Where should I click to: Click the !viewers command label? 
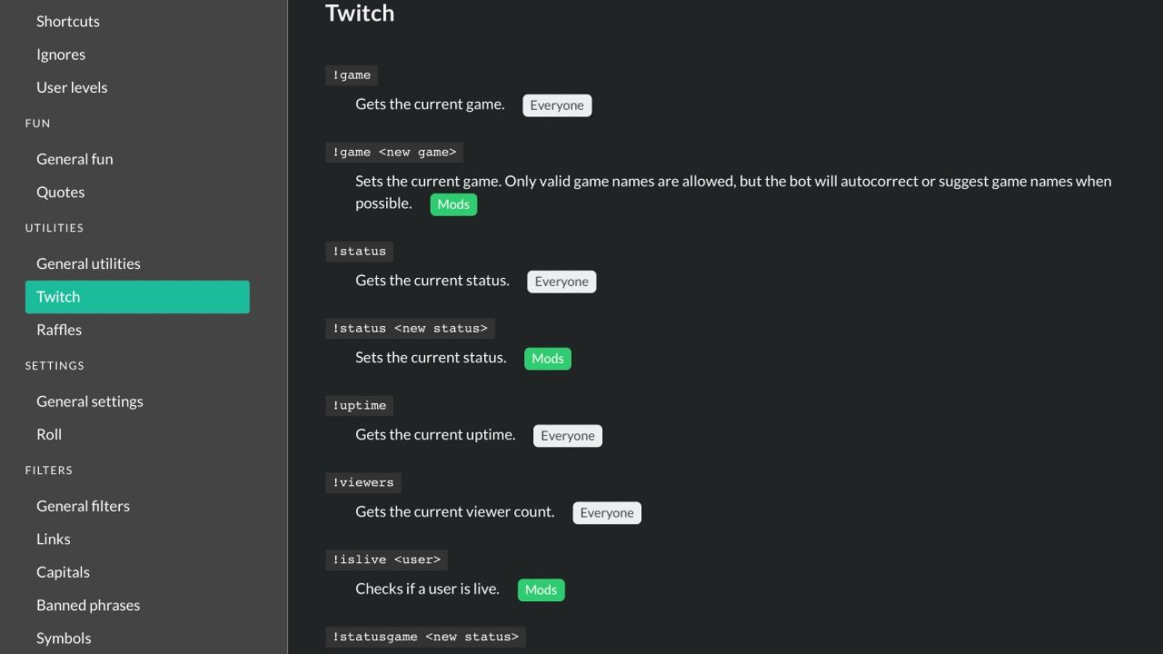tap(363, 482)
